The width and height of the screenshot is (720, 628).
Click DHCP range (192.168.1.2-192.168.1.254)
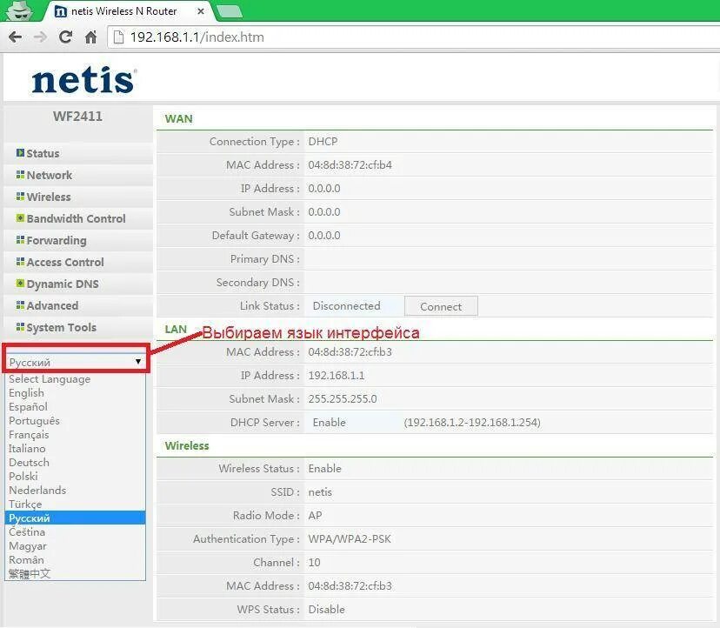tap(472, 423)
